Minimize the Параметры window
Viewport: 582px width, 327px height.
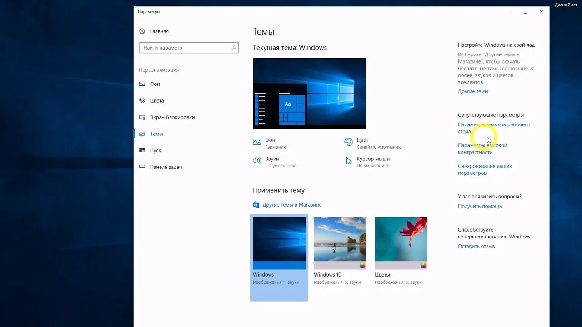click(x=510, y=12)
